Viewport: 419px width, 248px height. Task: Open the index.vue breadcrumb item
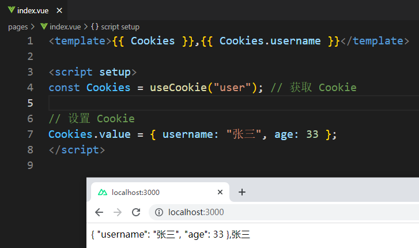pos(65,27)
